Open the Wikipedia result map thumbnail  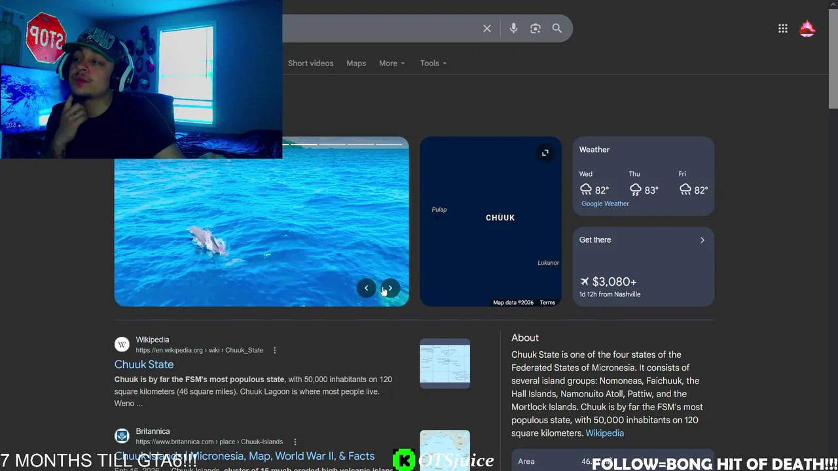(x=445, y=364)
